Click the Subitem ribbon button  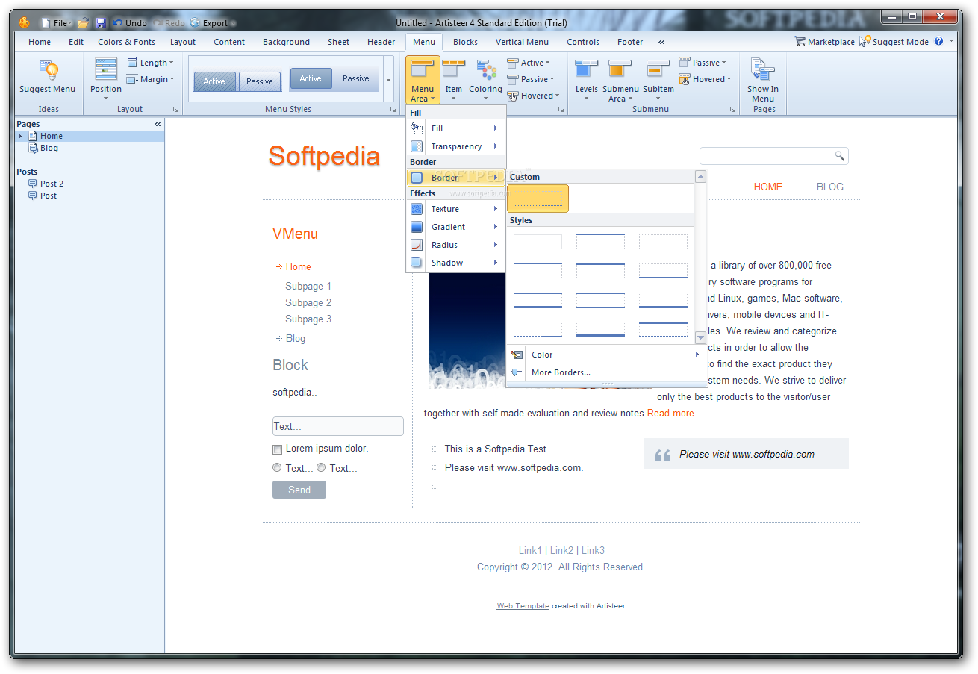coord(658,78)
